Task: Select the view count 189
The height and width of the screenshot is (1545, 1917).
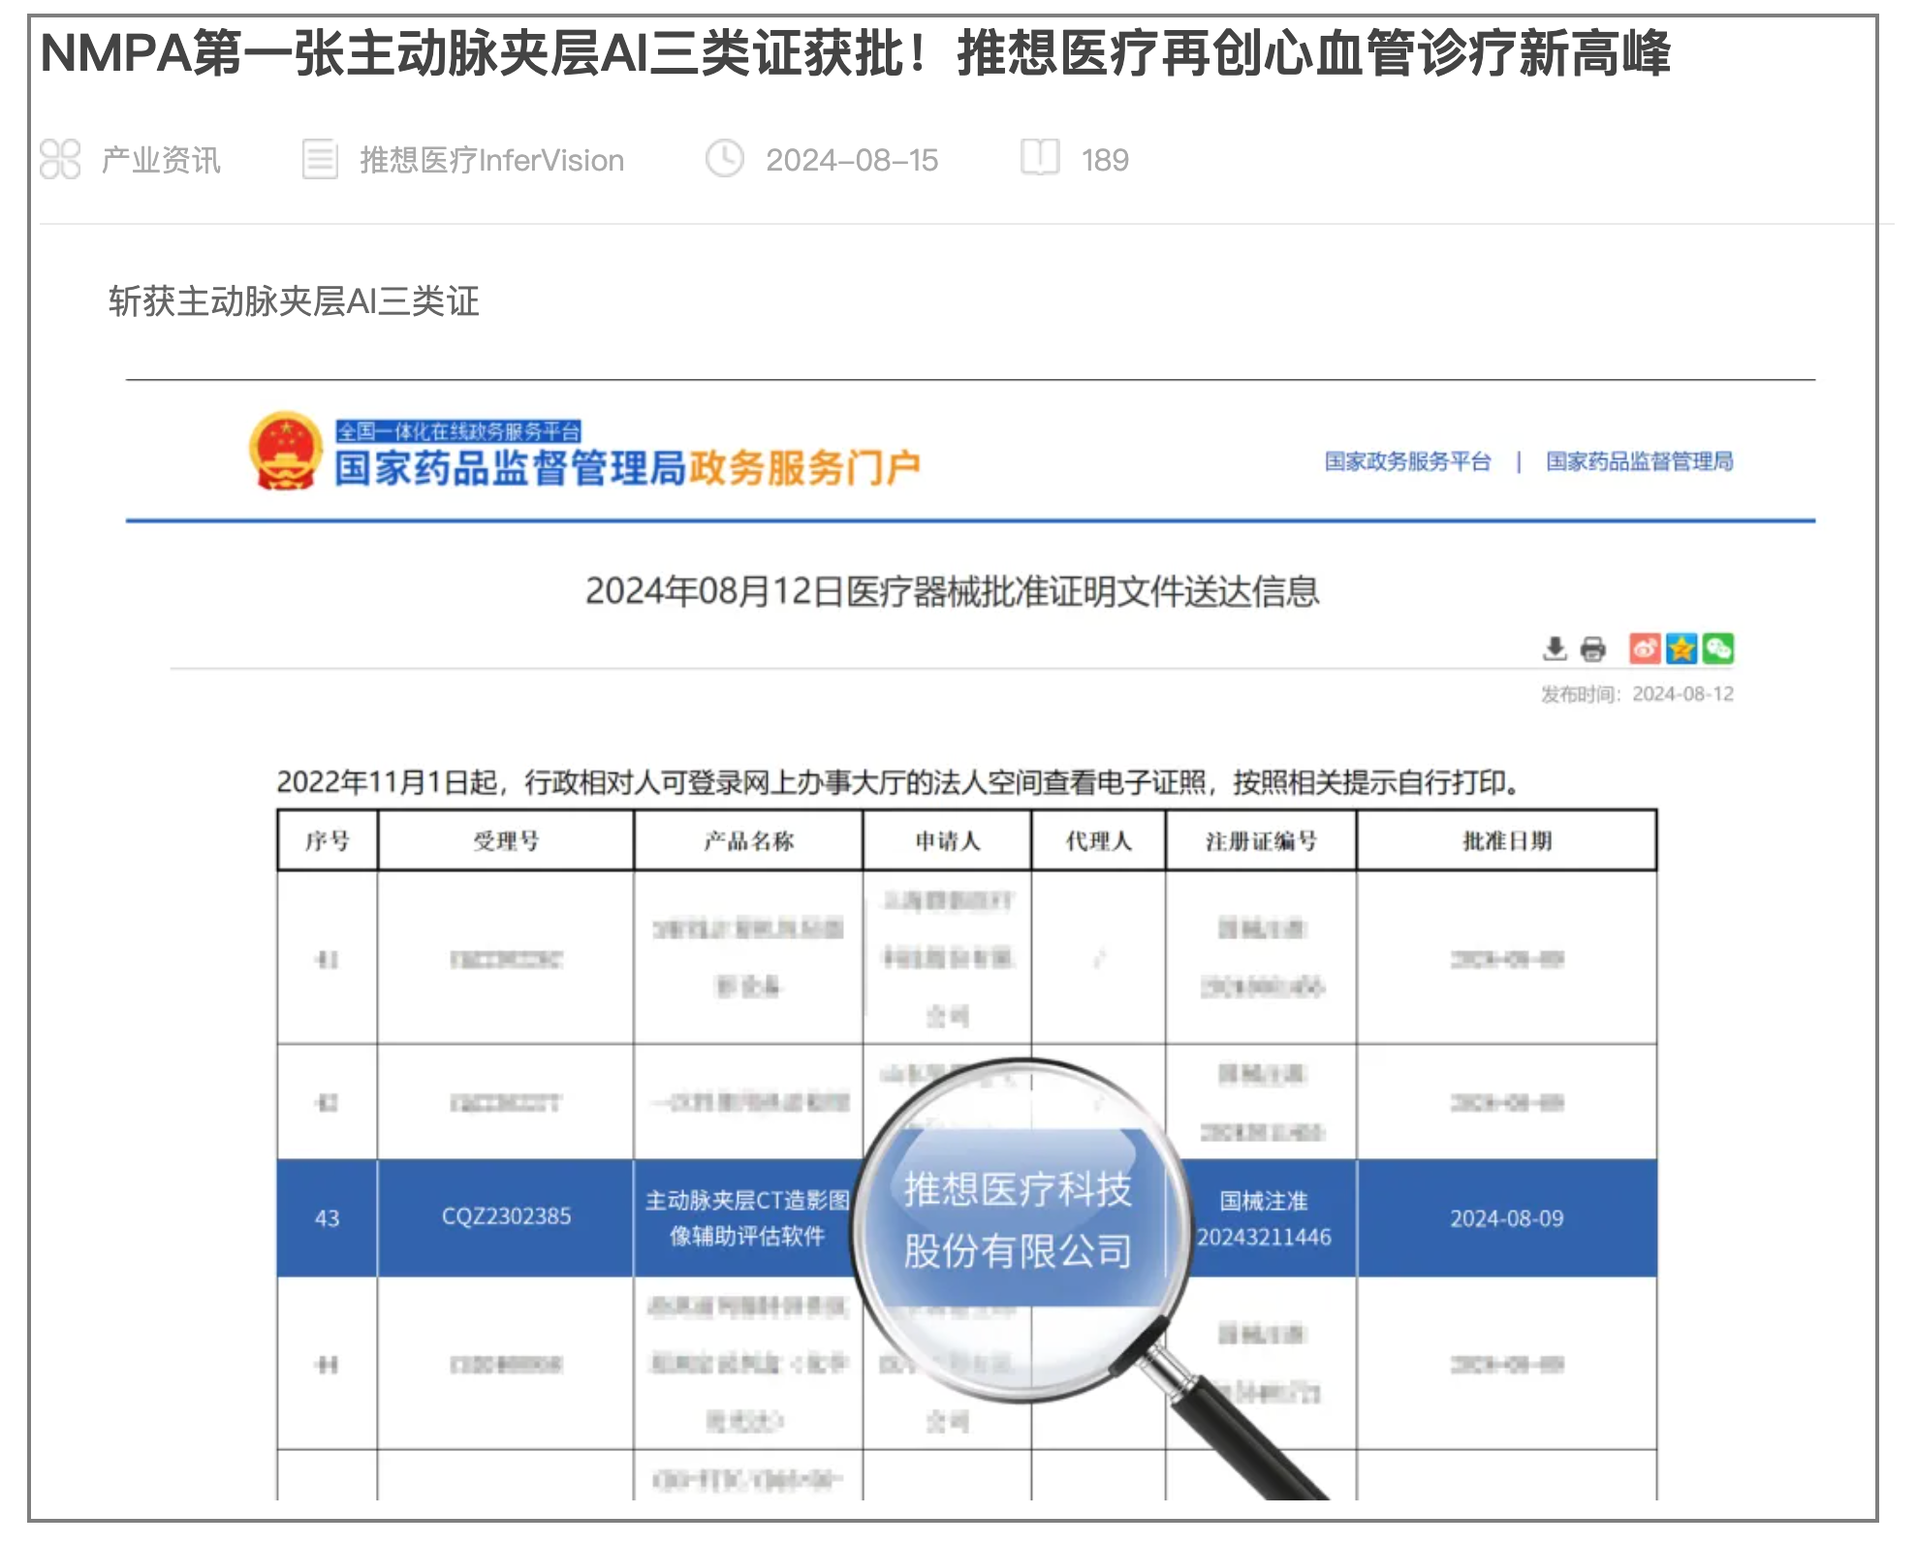Action: point(1105,160)
